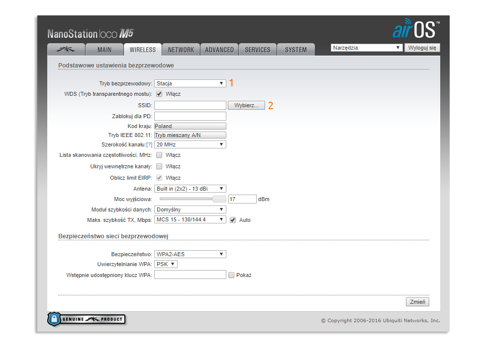Click the Tryb IEEE 802.11 field

pos(190,135)
